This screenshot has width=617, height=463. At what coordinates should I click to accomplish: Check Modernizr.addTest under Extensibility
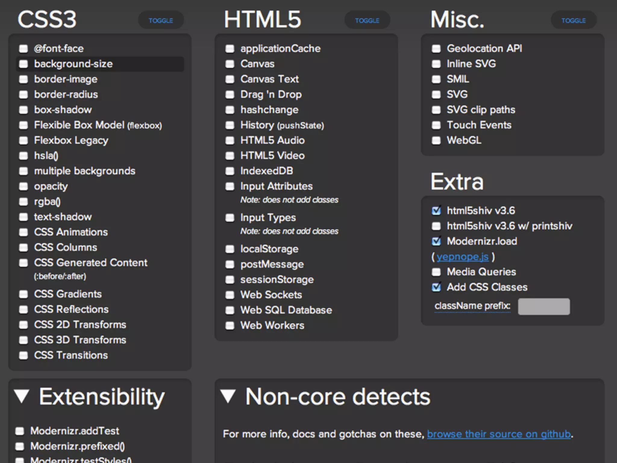click(20, 431)
